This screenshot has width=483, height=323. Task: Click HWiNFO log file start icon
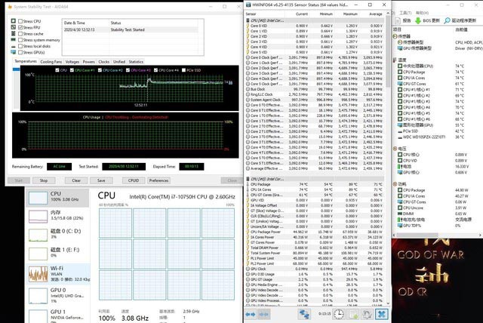click(x=353, y=315)
